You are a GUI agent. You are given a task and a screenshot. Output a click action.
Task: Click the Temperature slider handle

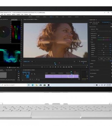[104, 38]
